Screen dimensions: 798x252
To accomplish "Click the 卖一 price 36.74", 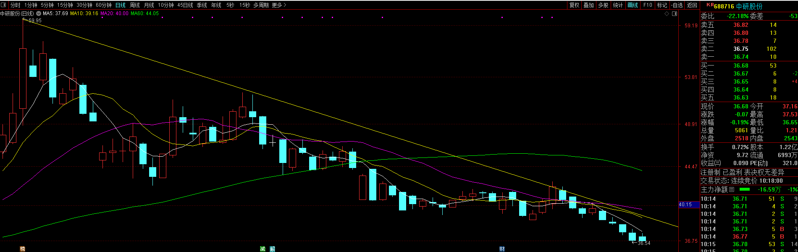I will click(x=741, y=57).
